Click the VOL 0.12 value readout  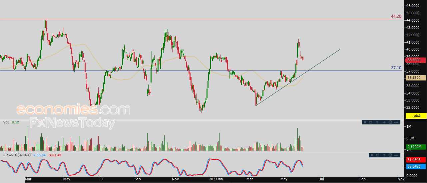point(15,122)
